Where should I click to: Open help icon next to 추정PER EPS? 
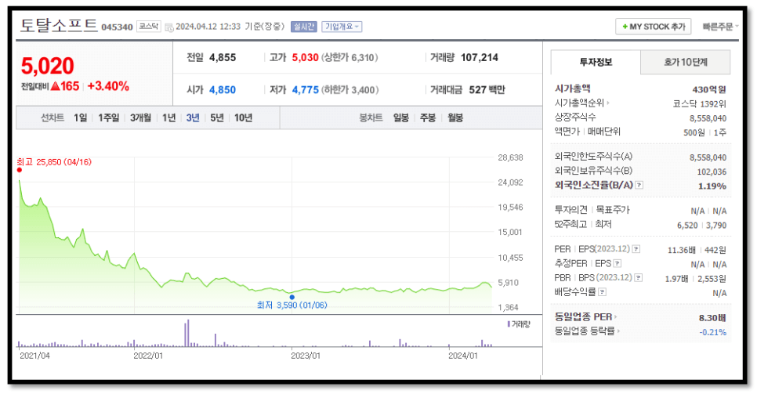click(617, 264)
